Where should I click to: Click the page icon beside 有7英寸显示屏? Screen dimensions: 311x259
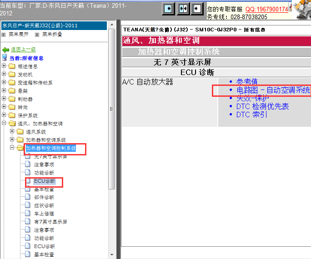(x=28, y=221)
